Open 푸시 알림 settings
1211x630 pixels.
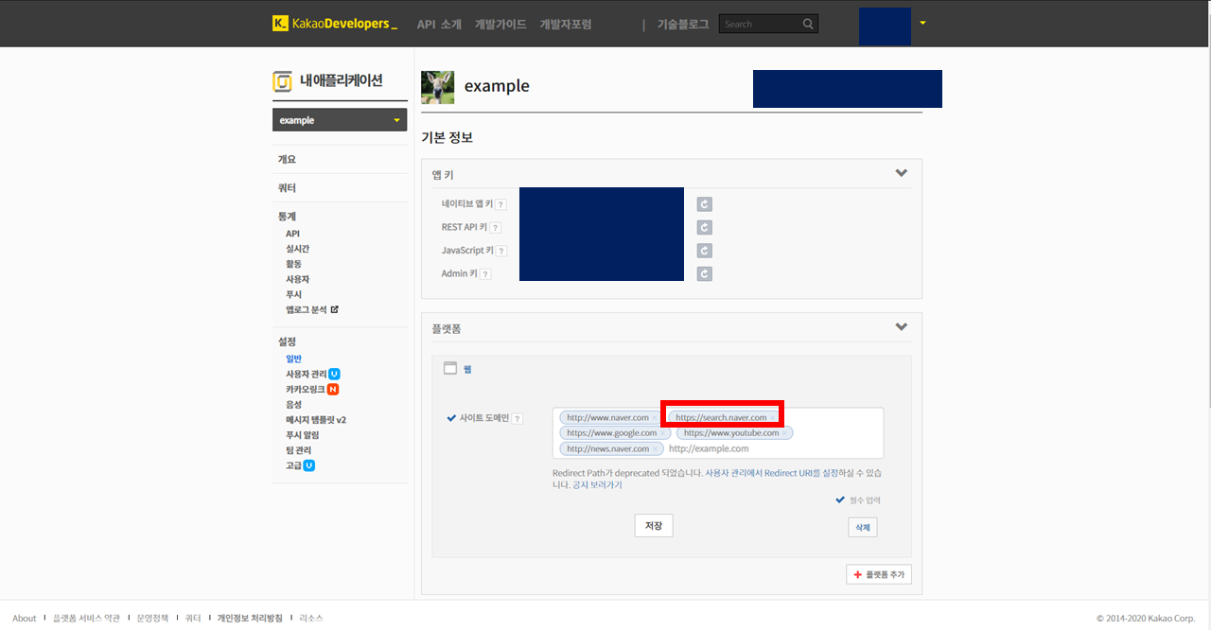pyautogui.click(x=302, y=435)
